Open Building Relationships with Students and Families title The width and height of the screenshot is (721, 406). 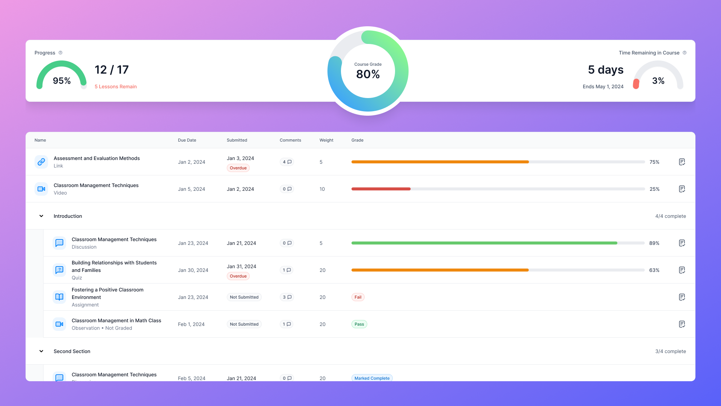(114, 266)
